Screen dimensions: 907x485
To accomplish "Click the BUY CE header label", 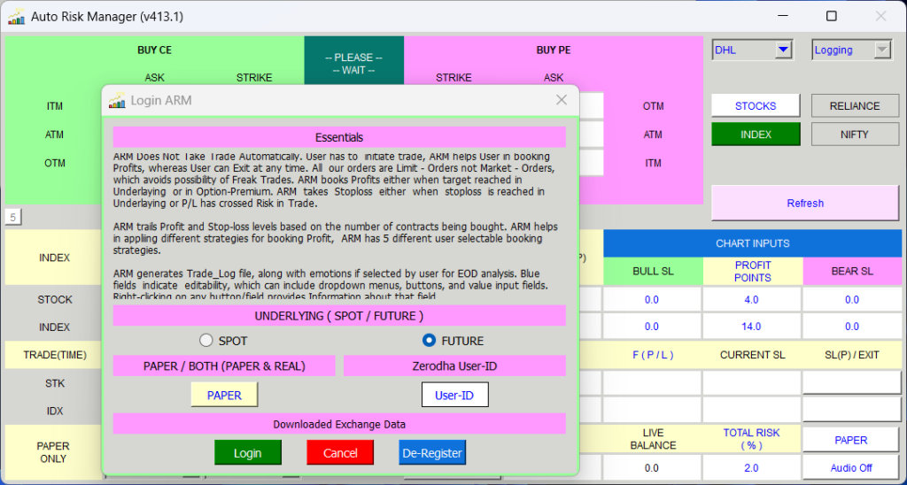I will [x=154, y=50].
